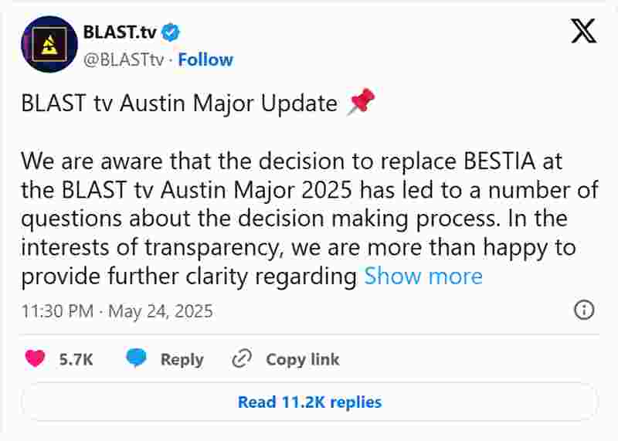This screenshot has width=618, height=441.
Task: Open Read 11.2K replies
Action: pos(310,402)
